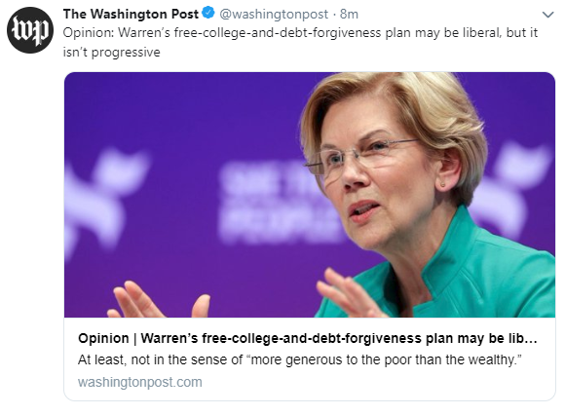The image size is (565, 415).
Task: Select the tweet text beginning 'Opinion: Warren's'
Action: click(x=300, y=42)
